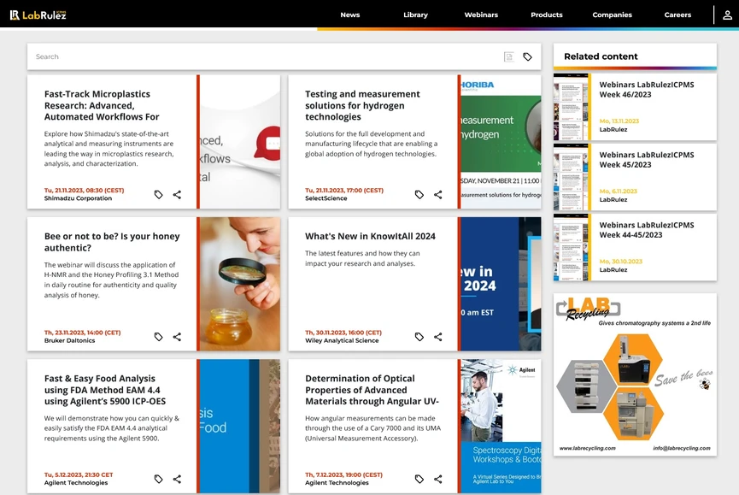The height and width of the screenshot is (495, 739).
Task: Click the KnowItAll 2024 banner image
Action: click(501, 284)
